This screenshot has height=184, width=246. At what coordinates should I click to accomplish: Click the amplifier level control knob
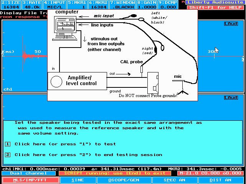point(56,81)
